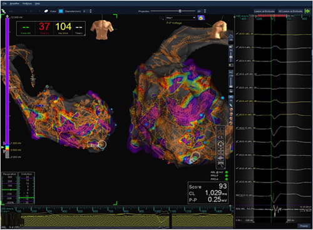The width and height of the screenshot is (313, 230).
Task: Select the white lesion marker shape icon
Action: 46,11
